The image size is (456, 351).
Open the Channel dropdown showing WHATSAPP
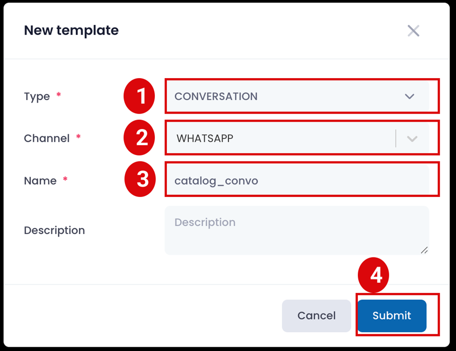[281, 139]
